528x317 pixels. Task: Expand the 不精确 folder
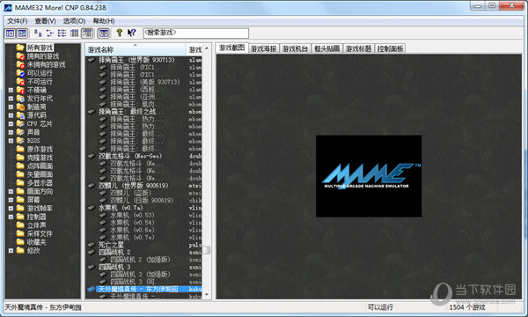tap(11, 90)
